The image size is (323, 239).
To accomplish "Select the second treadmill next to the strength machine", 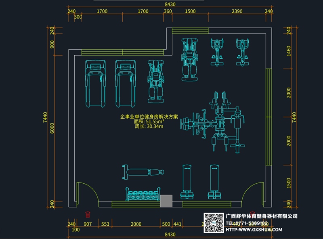I will [126, 83].
